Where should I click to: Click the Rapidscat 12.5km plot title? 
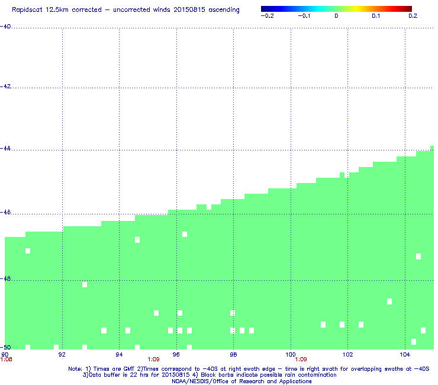(125, 10)
